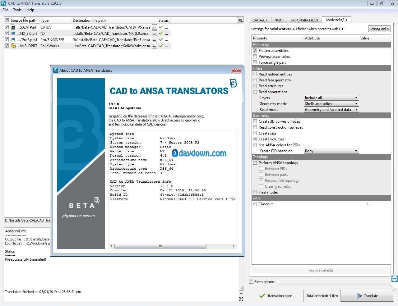Open the Tools menu
The width and height of the screenshot is (398, 306).
coord(17,10)
